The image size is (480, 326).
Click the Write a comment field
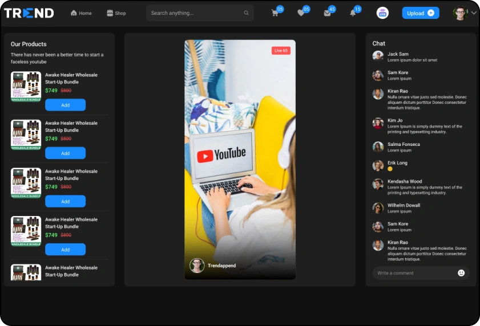pyautogui.click(x=421, y=273)
